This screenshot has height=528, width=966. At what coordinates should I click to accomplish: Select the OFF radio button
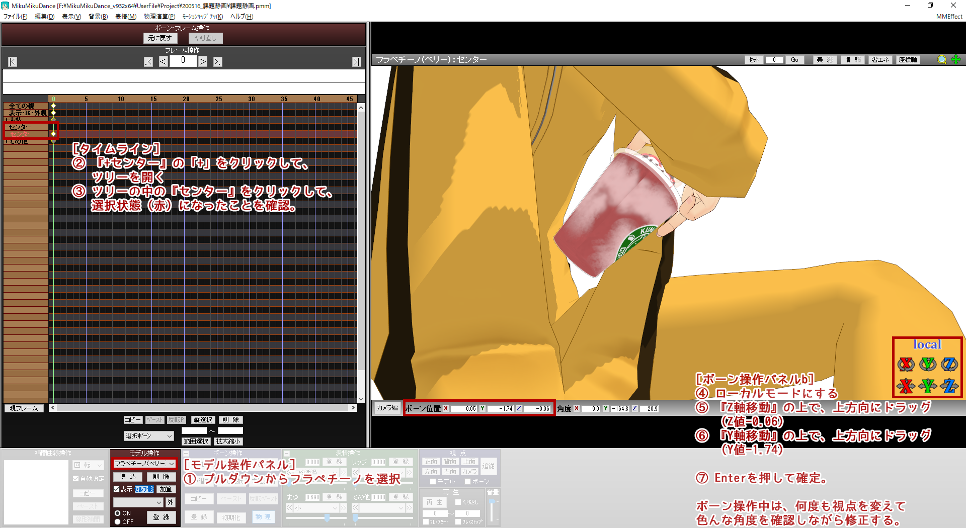[118, 522]
